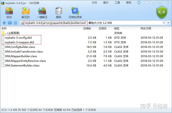Click the feedback message icon in title bar
Screen dimensions: 172x113
[x=146, y=3]
